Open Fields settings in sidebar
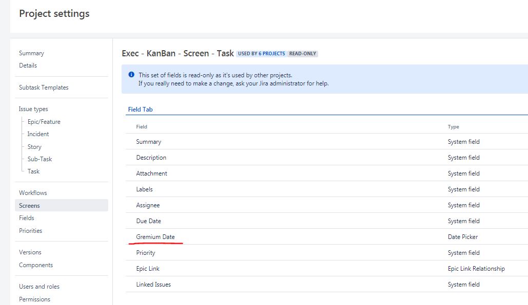 tap(27, 218)
